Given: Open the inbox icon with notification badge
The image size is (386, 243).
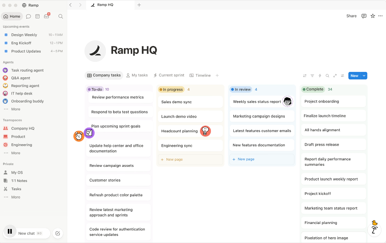Looking at the screenshot, I should (47, 16).
